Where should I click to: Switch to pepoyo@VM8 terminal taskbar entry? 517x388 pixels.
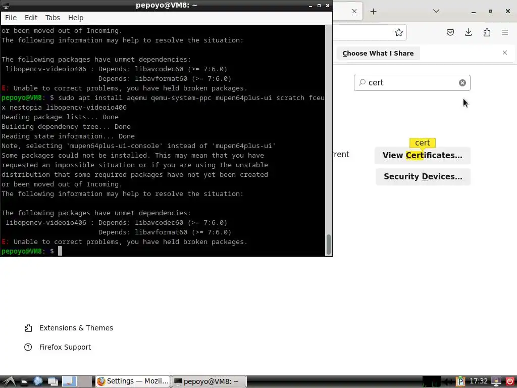(x=209, y=381)
